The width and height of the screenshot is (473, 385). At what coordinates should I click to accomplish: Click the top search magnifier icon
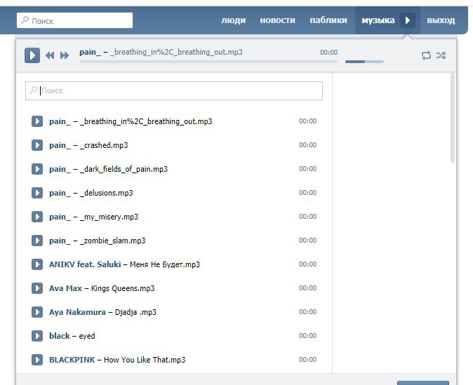click(x=25, y=20)
